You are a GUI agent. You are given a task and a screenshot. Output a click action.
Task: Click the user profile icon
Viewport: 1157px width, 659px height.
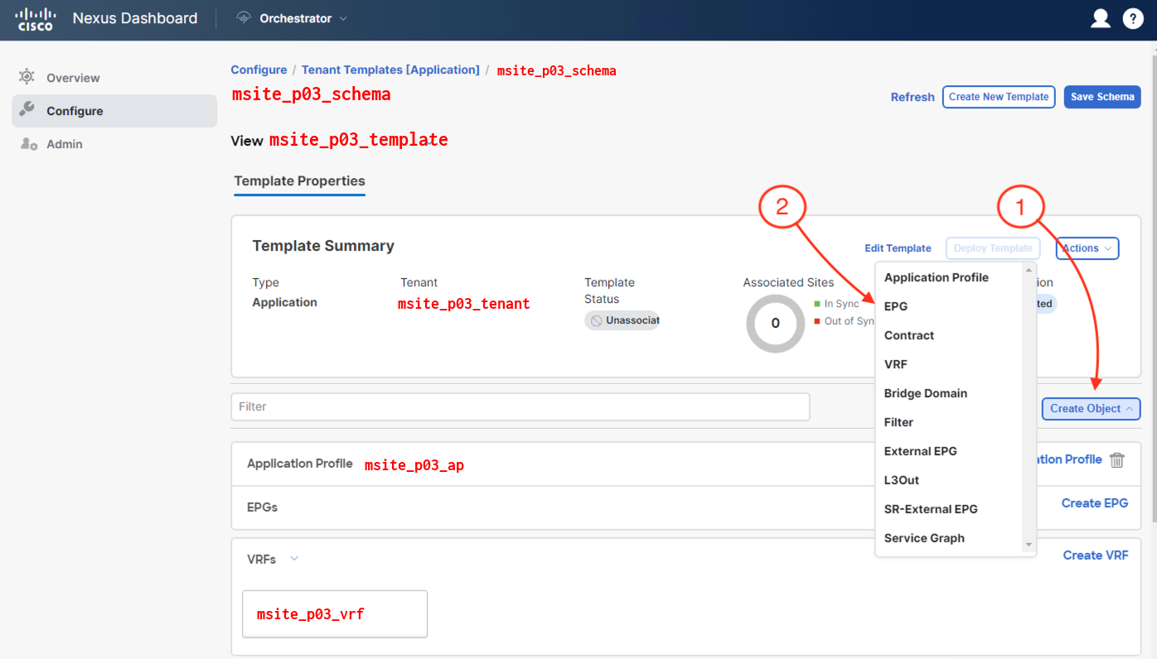[x=1100, y=18]
